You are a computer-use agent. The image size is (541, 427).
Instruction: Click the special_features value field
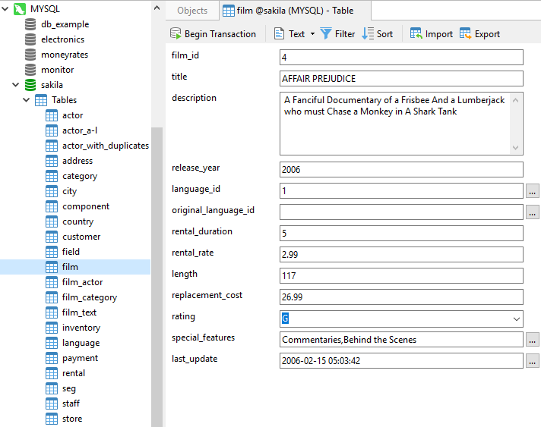(401, 340)
